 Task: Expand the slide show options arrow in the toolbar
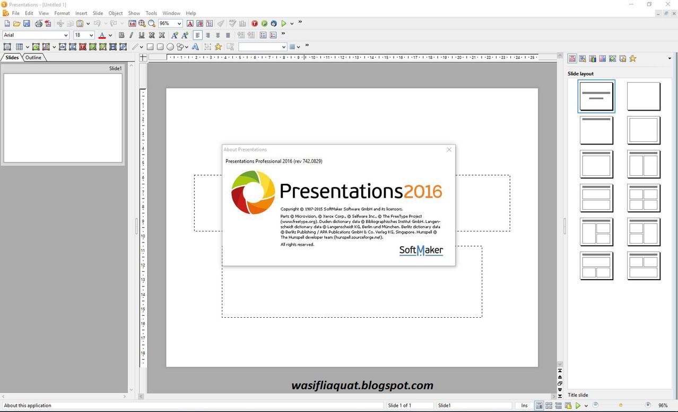[x=292, y=24]
